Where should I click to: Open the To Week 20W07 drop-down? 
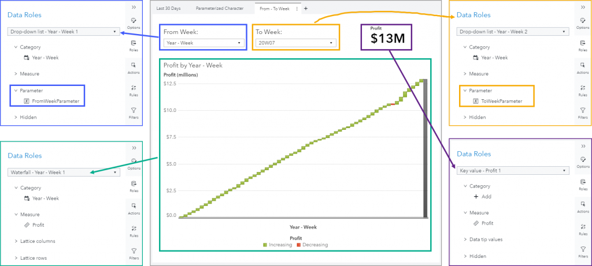[x=297, y=43]
